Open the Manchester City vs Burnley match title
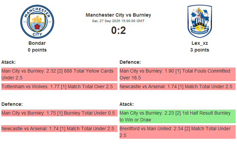The image size is (237, 156). [118, 15]
